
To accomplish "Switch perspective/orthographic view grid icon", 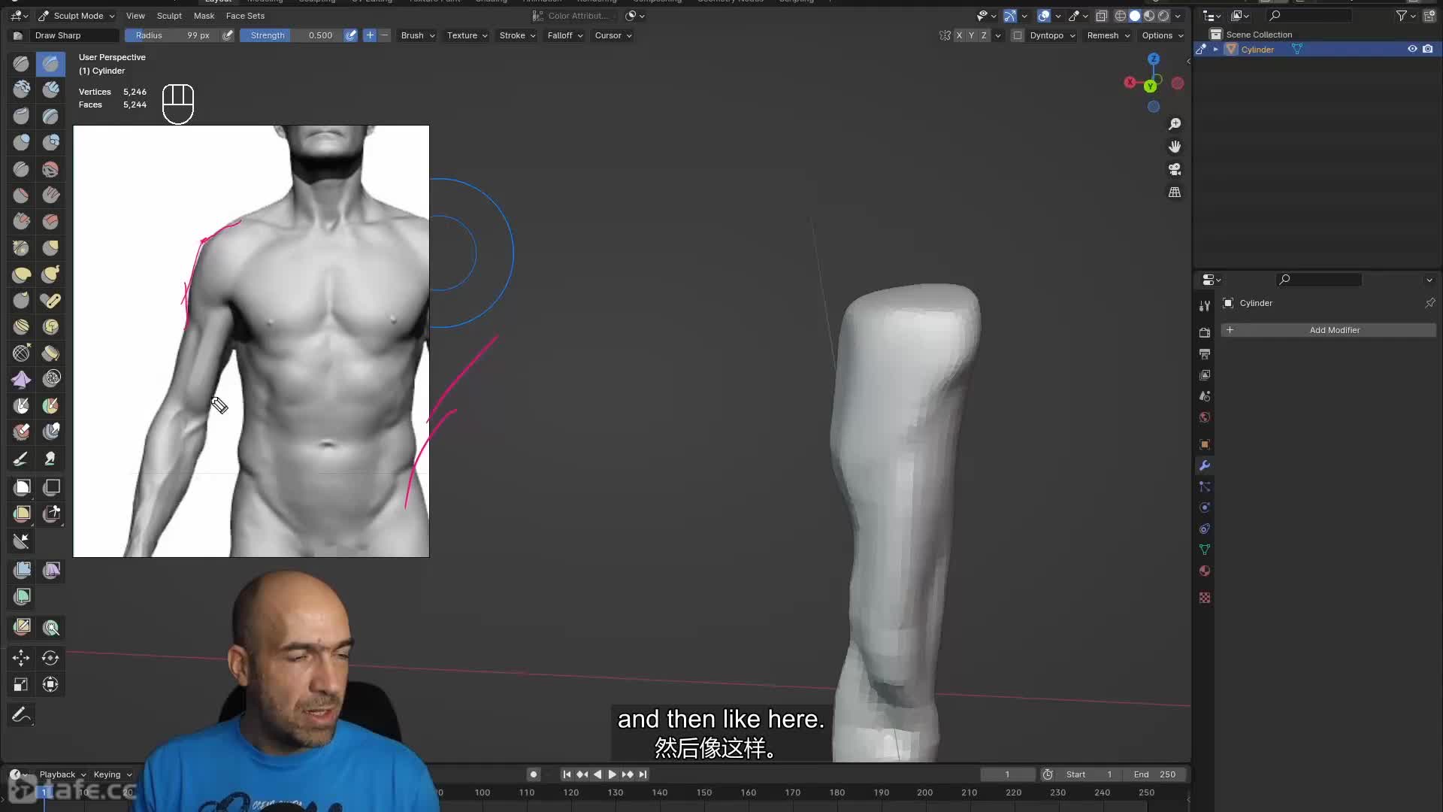I will (x=1175, y=192).
